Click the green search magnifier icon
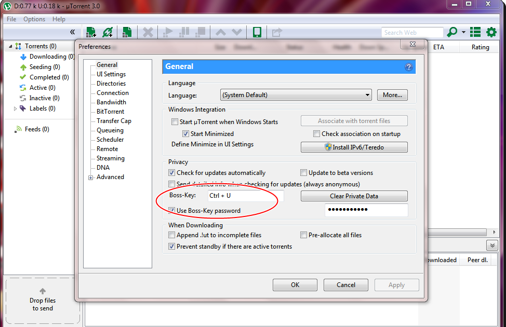The width and height of the screenshot is (506, 327). point(452,32)
